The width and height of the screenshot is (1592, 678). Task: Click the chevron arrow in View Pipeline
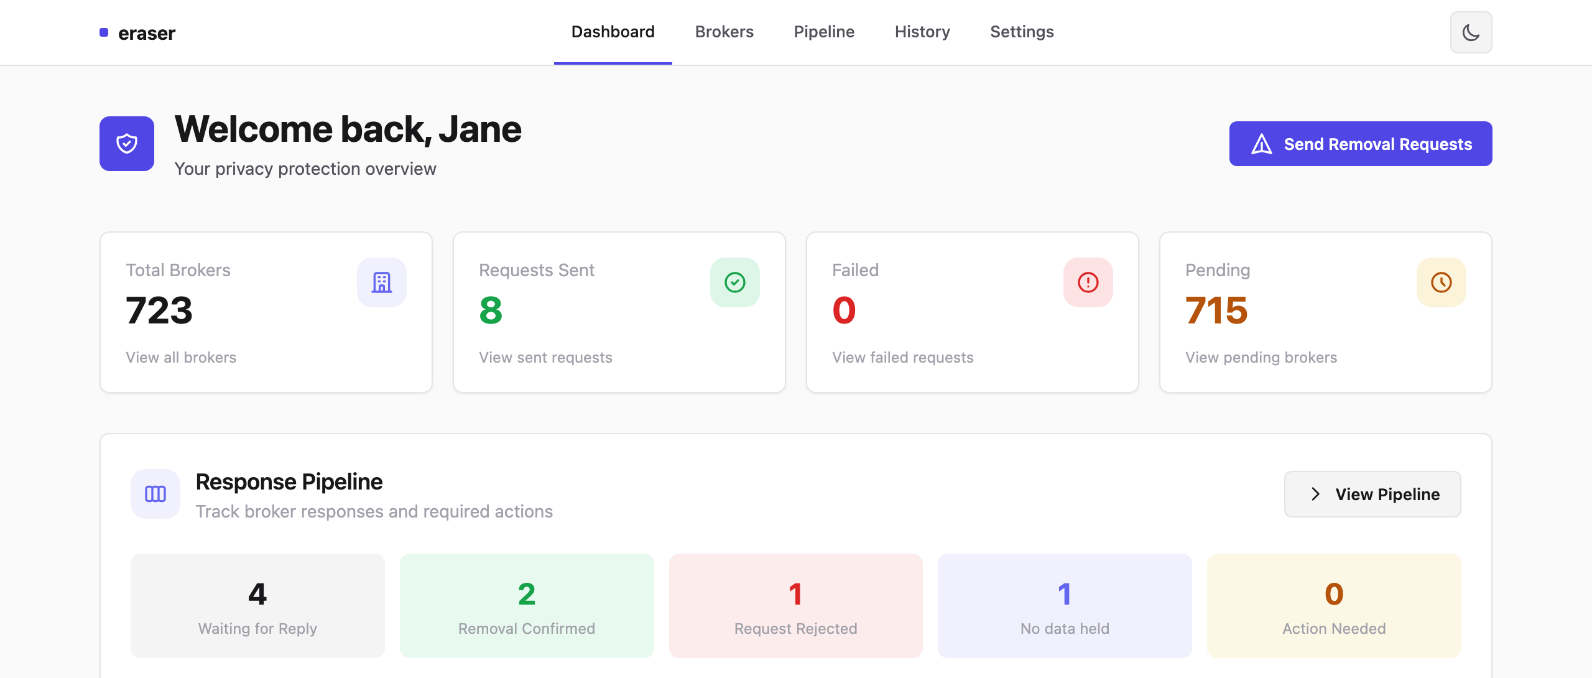click(x=1315, y=494)
